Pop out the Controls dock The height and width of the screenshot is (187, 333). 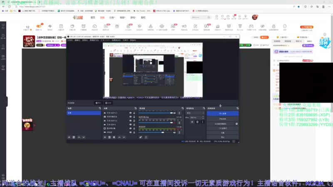pos(237,108)
